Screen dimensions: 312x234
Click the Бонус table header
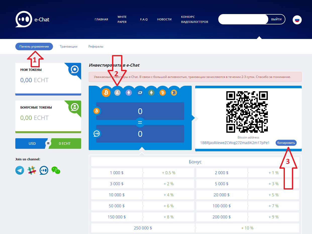click(195, 162)
